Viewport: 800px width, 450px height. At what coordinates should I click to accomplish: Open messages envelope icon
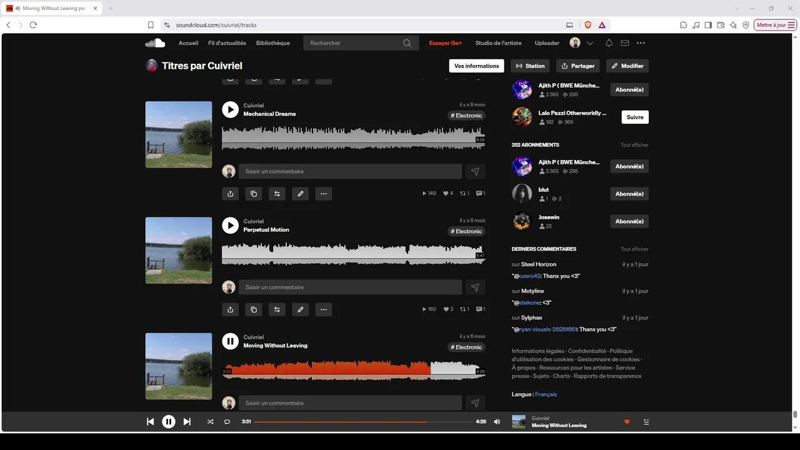coord(624,43)
